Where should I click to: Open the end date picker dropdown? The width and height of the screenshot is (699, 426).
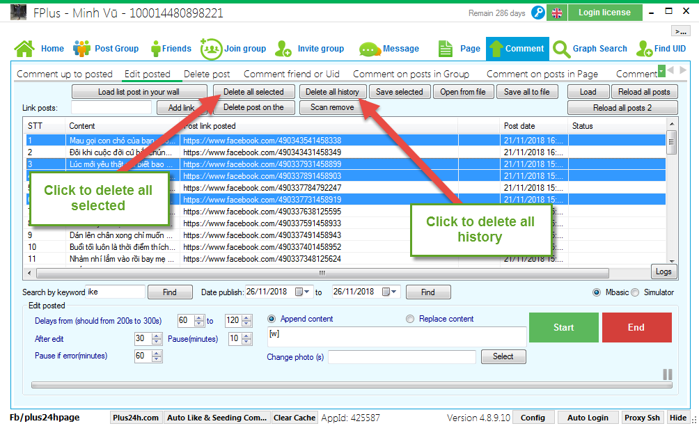390,292
